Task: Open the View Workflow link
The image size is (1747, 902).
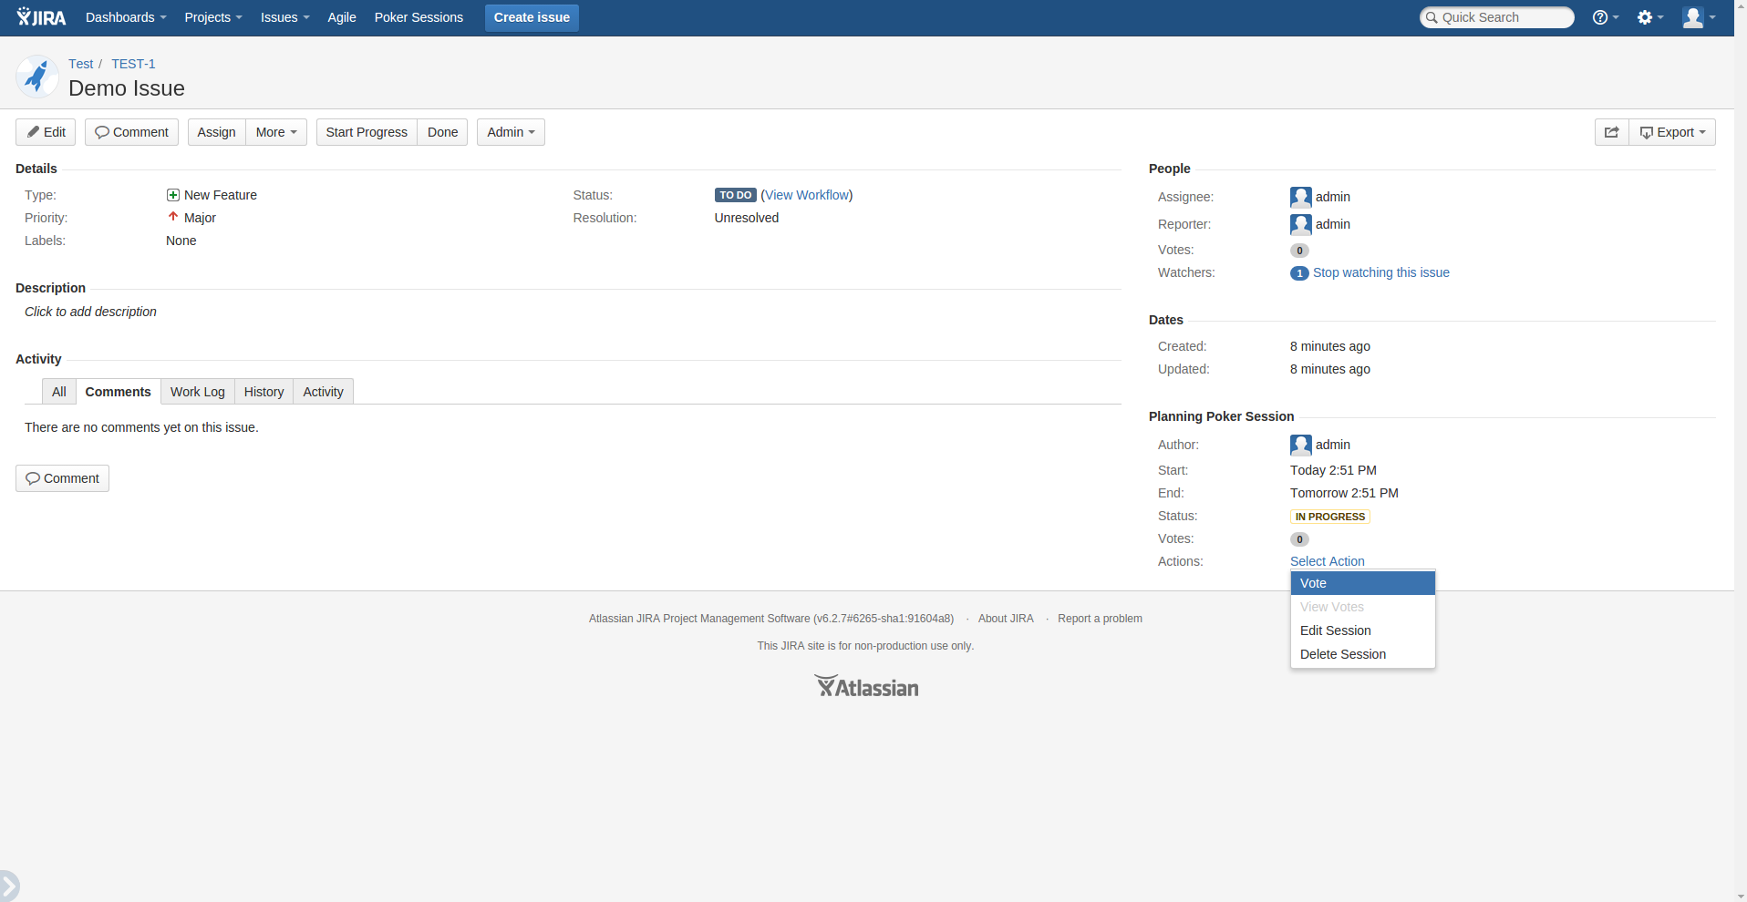Action: 807,195
